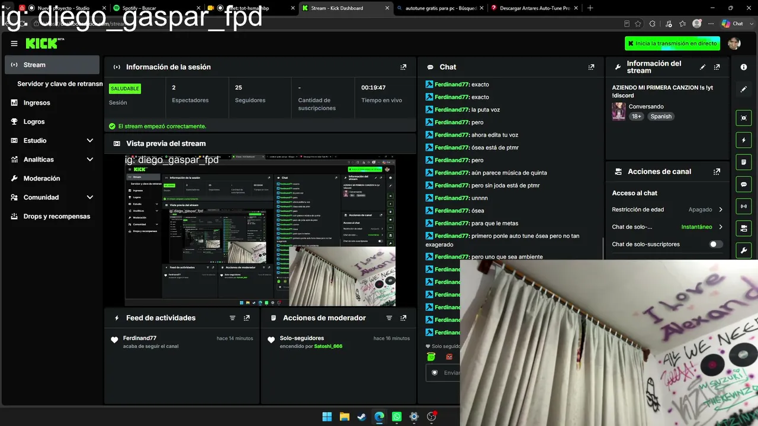Screen dimensions: 758x426
Task: Toggle the stream preview widget icon in sidebar
Action: [x=744, y=118]
